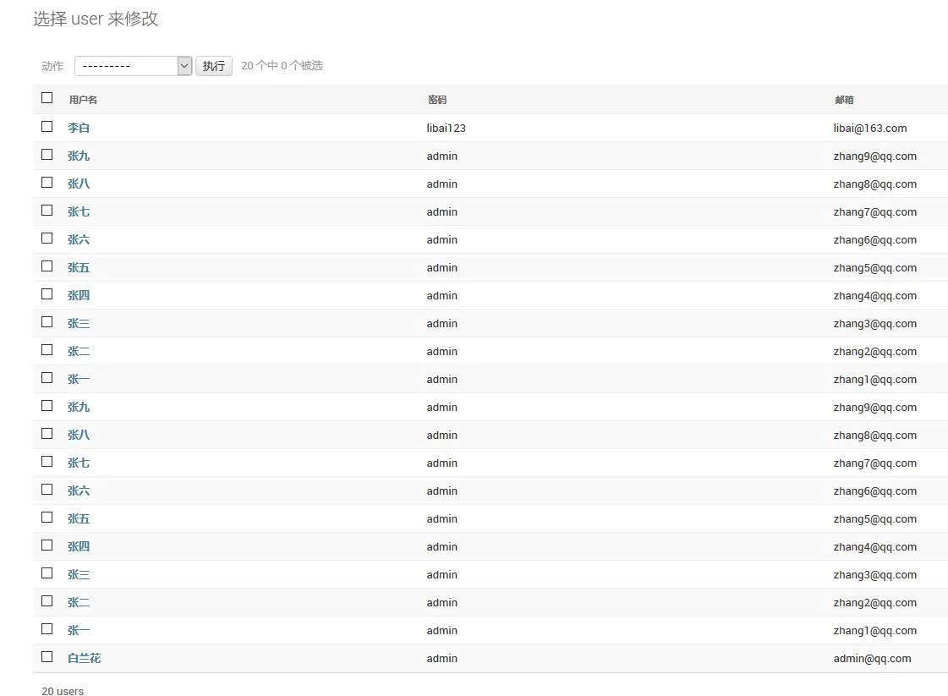Open the second 张八 user link

tap(79, 435)
